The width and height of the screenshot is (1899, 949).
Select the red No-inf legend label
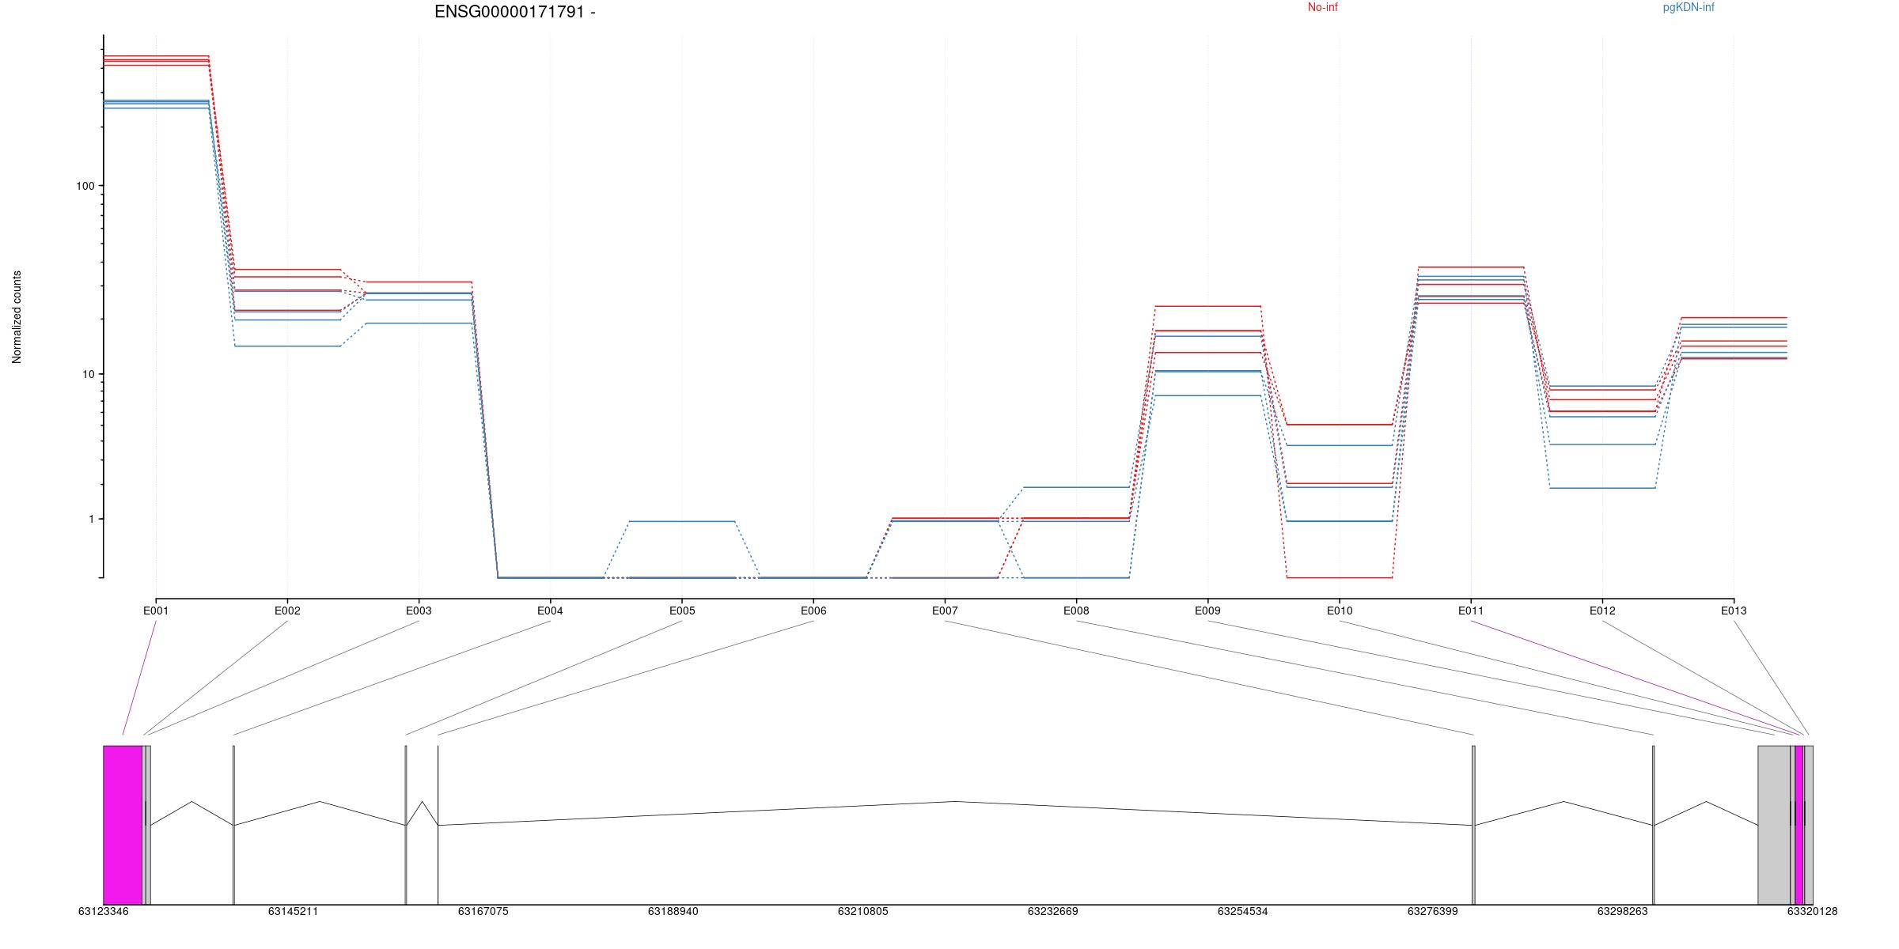click(x=1322, y=8)
